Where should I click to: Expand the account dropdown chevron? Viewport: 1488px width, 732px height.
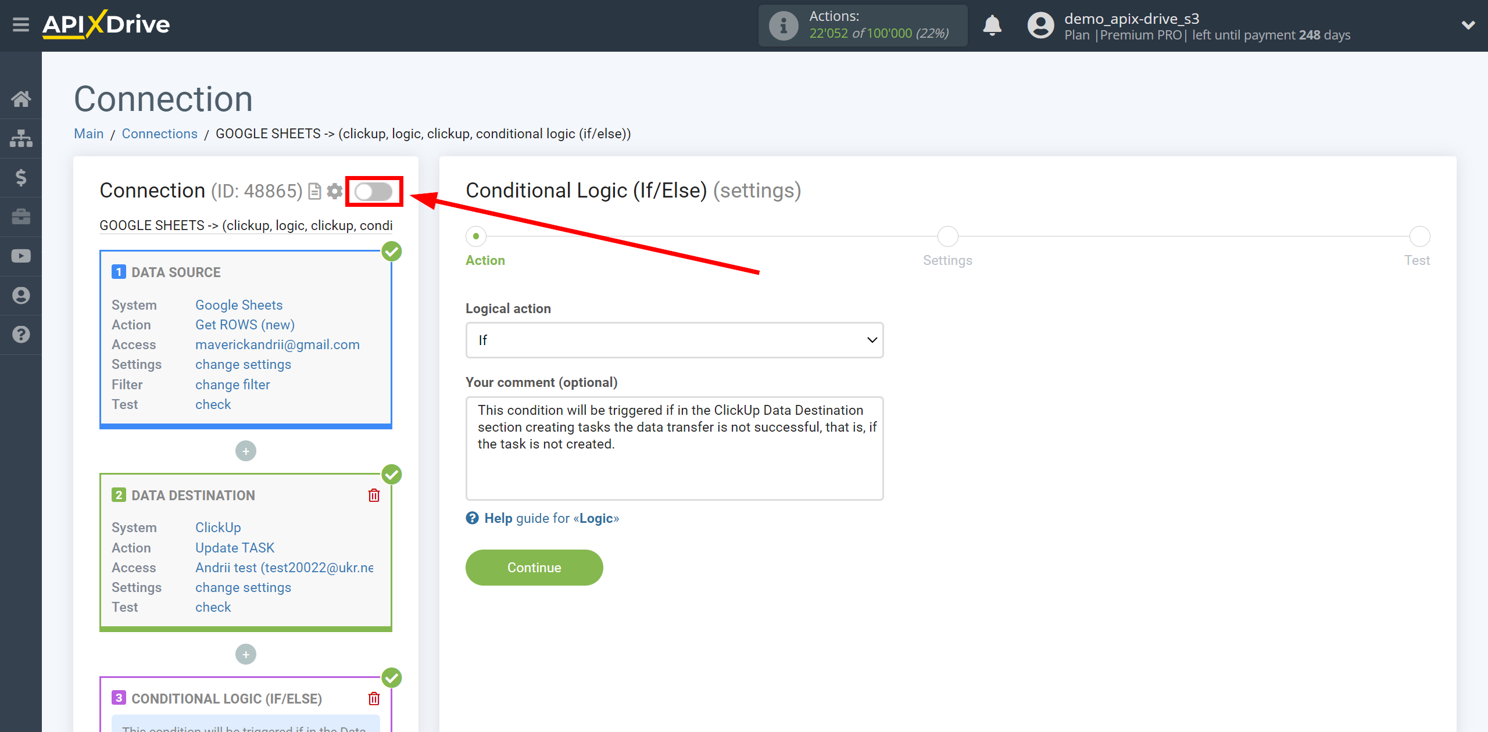pyautogui.click(x=1468, y=26)
